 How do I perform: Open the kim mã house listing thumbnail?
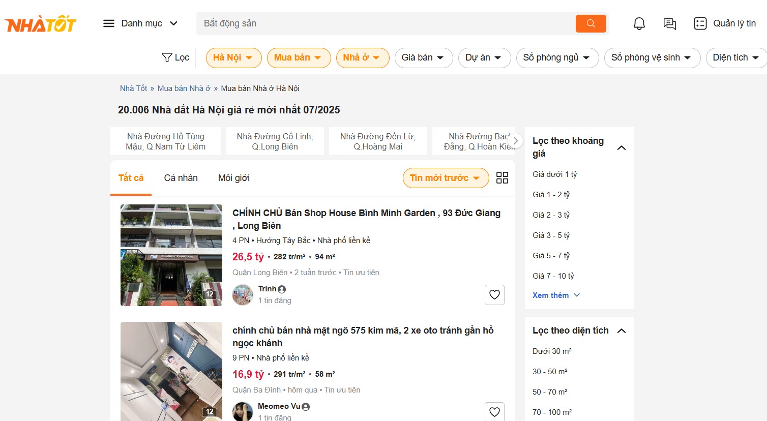coord(171,371)
